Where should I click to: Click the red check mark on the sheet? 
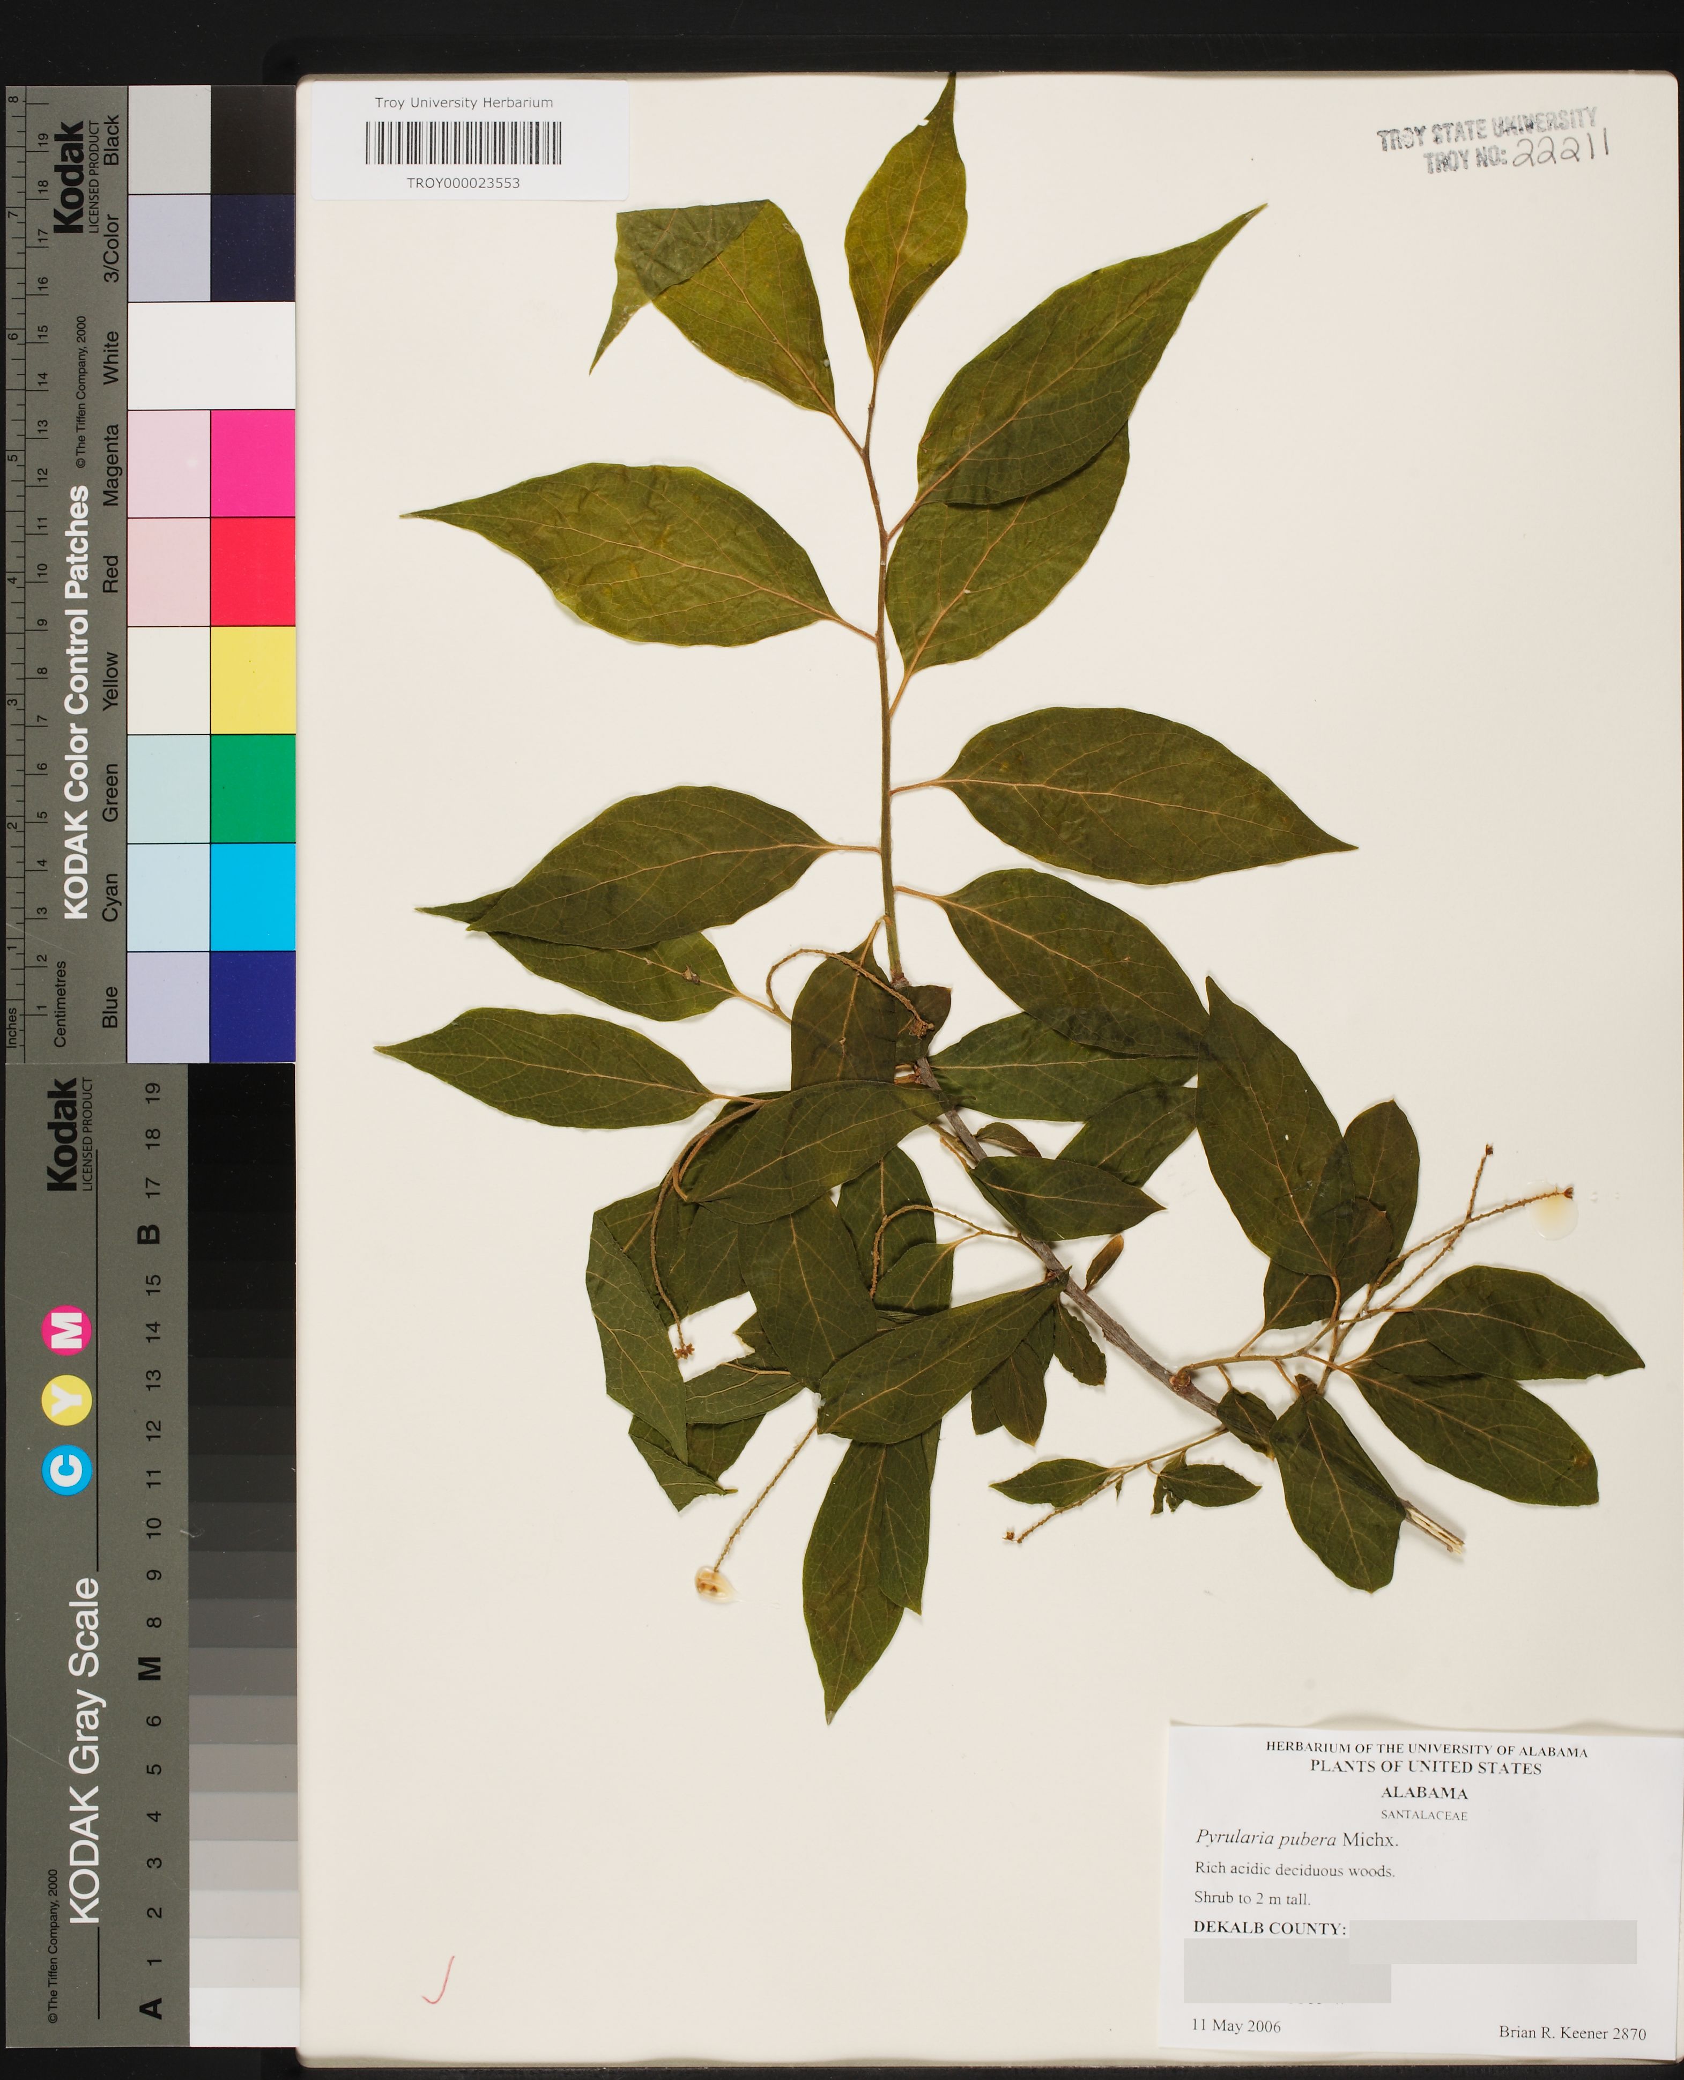[x=439, y=1980]
